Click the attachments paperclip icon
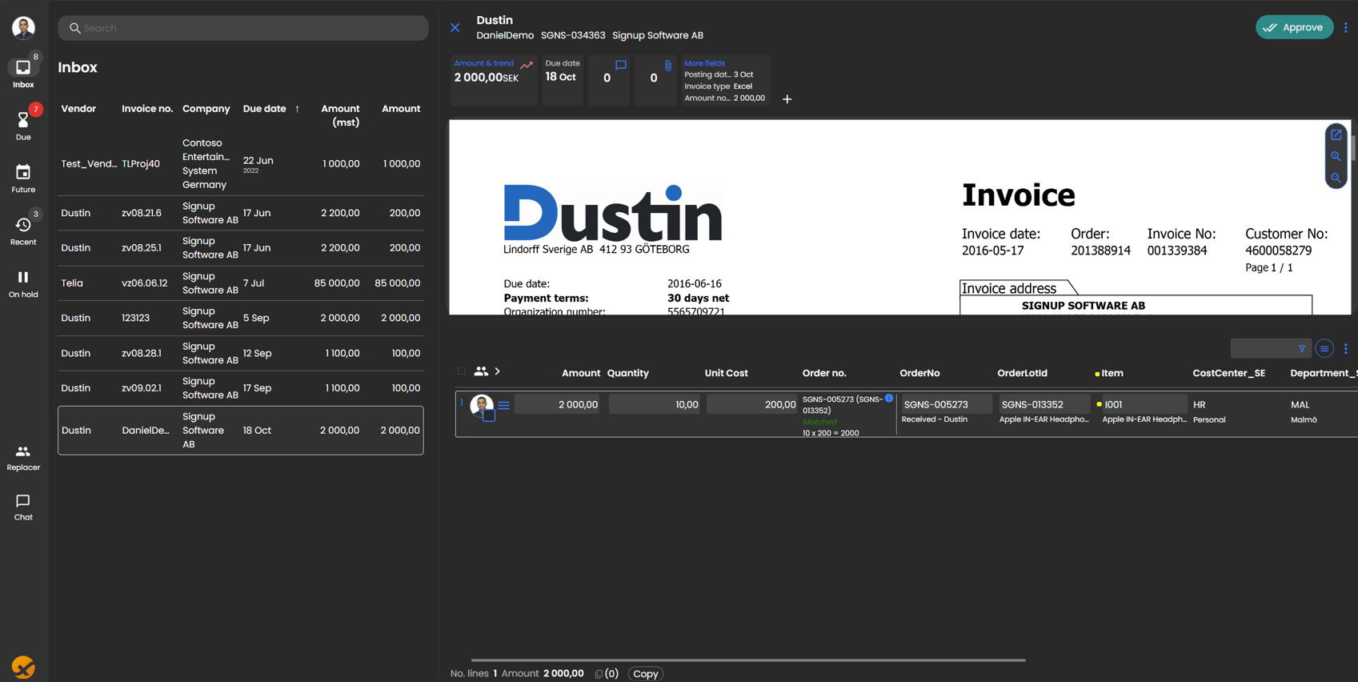Viewport: 1358px width, 682px height. tap(667, 66)
